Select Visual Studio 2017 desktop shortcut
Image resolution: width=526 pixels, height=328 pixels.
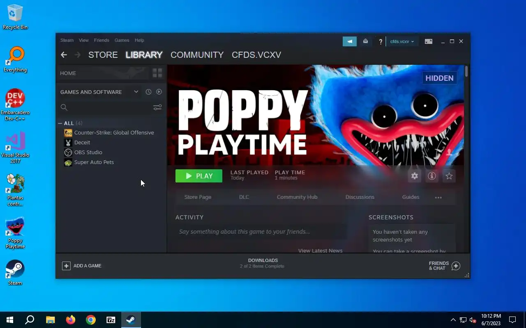pos(15,148)
